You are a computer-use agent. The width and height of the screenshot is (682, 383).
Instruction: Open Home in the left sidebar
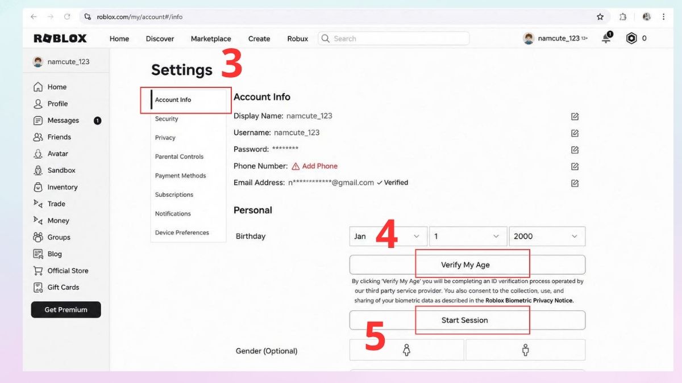[x=50, y=87]
